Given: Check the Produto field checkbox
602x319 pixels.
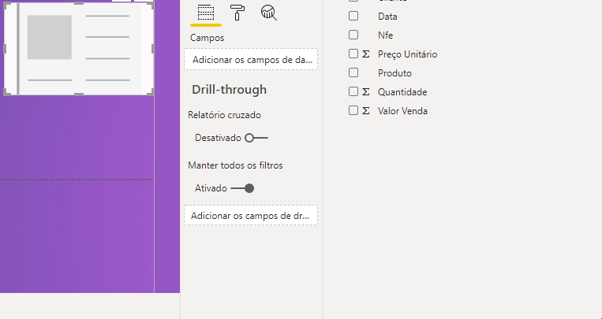Looking at the screenshot, I should tap(353, 72).
